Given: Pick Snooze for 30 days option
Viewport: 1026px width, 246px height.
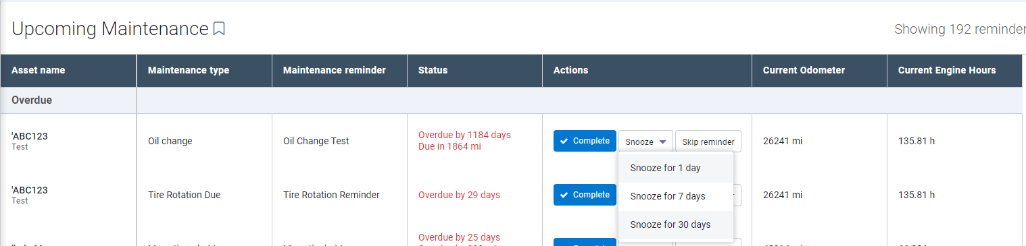Looking at the screenshot, I should [675, 224].
